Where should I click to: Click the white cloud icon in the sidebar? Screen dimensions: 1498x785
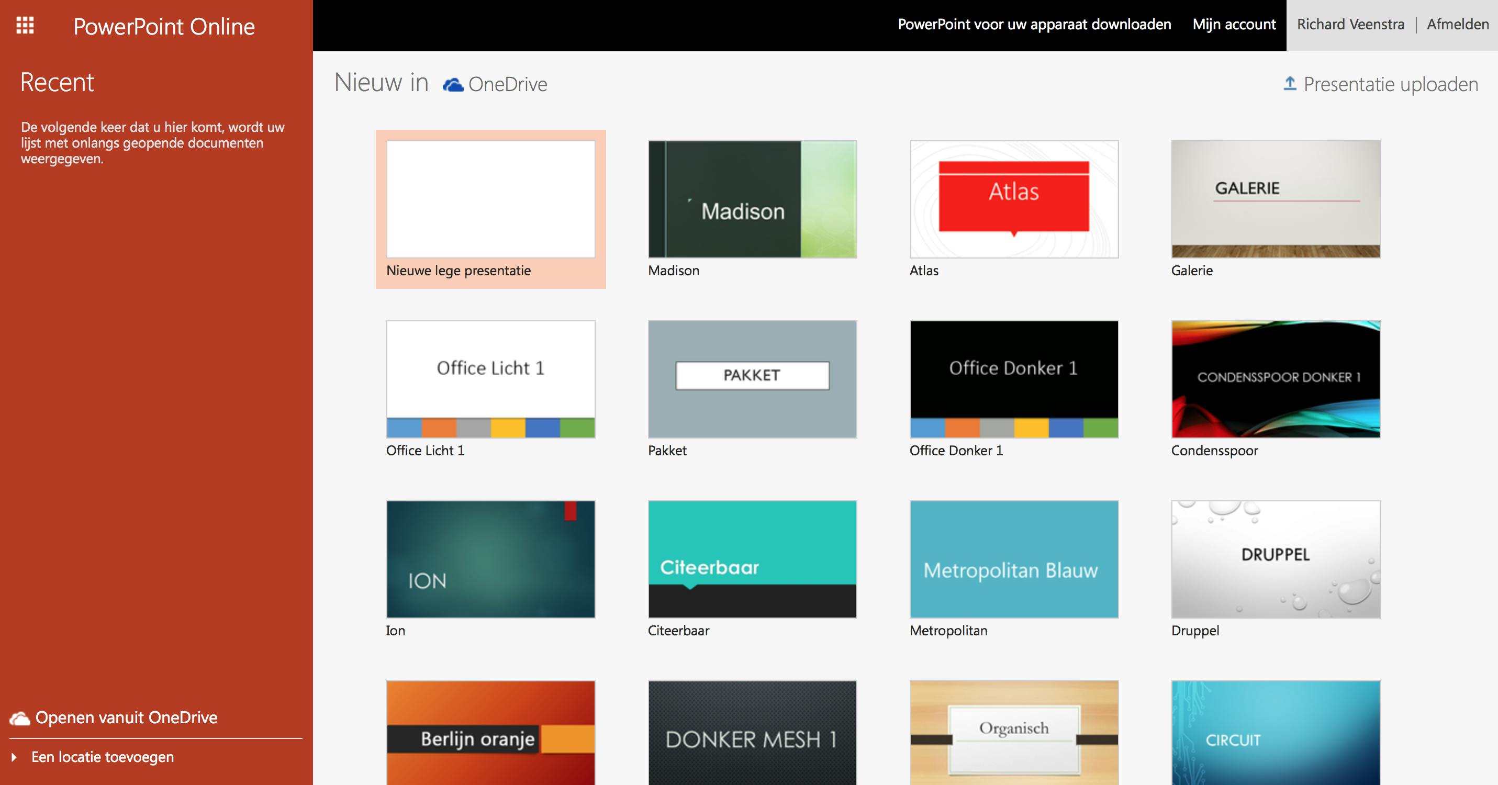coord(20,719)
